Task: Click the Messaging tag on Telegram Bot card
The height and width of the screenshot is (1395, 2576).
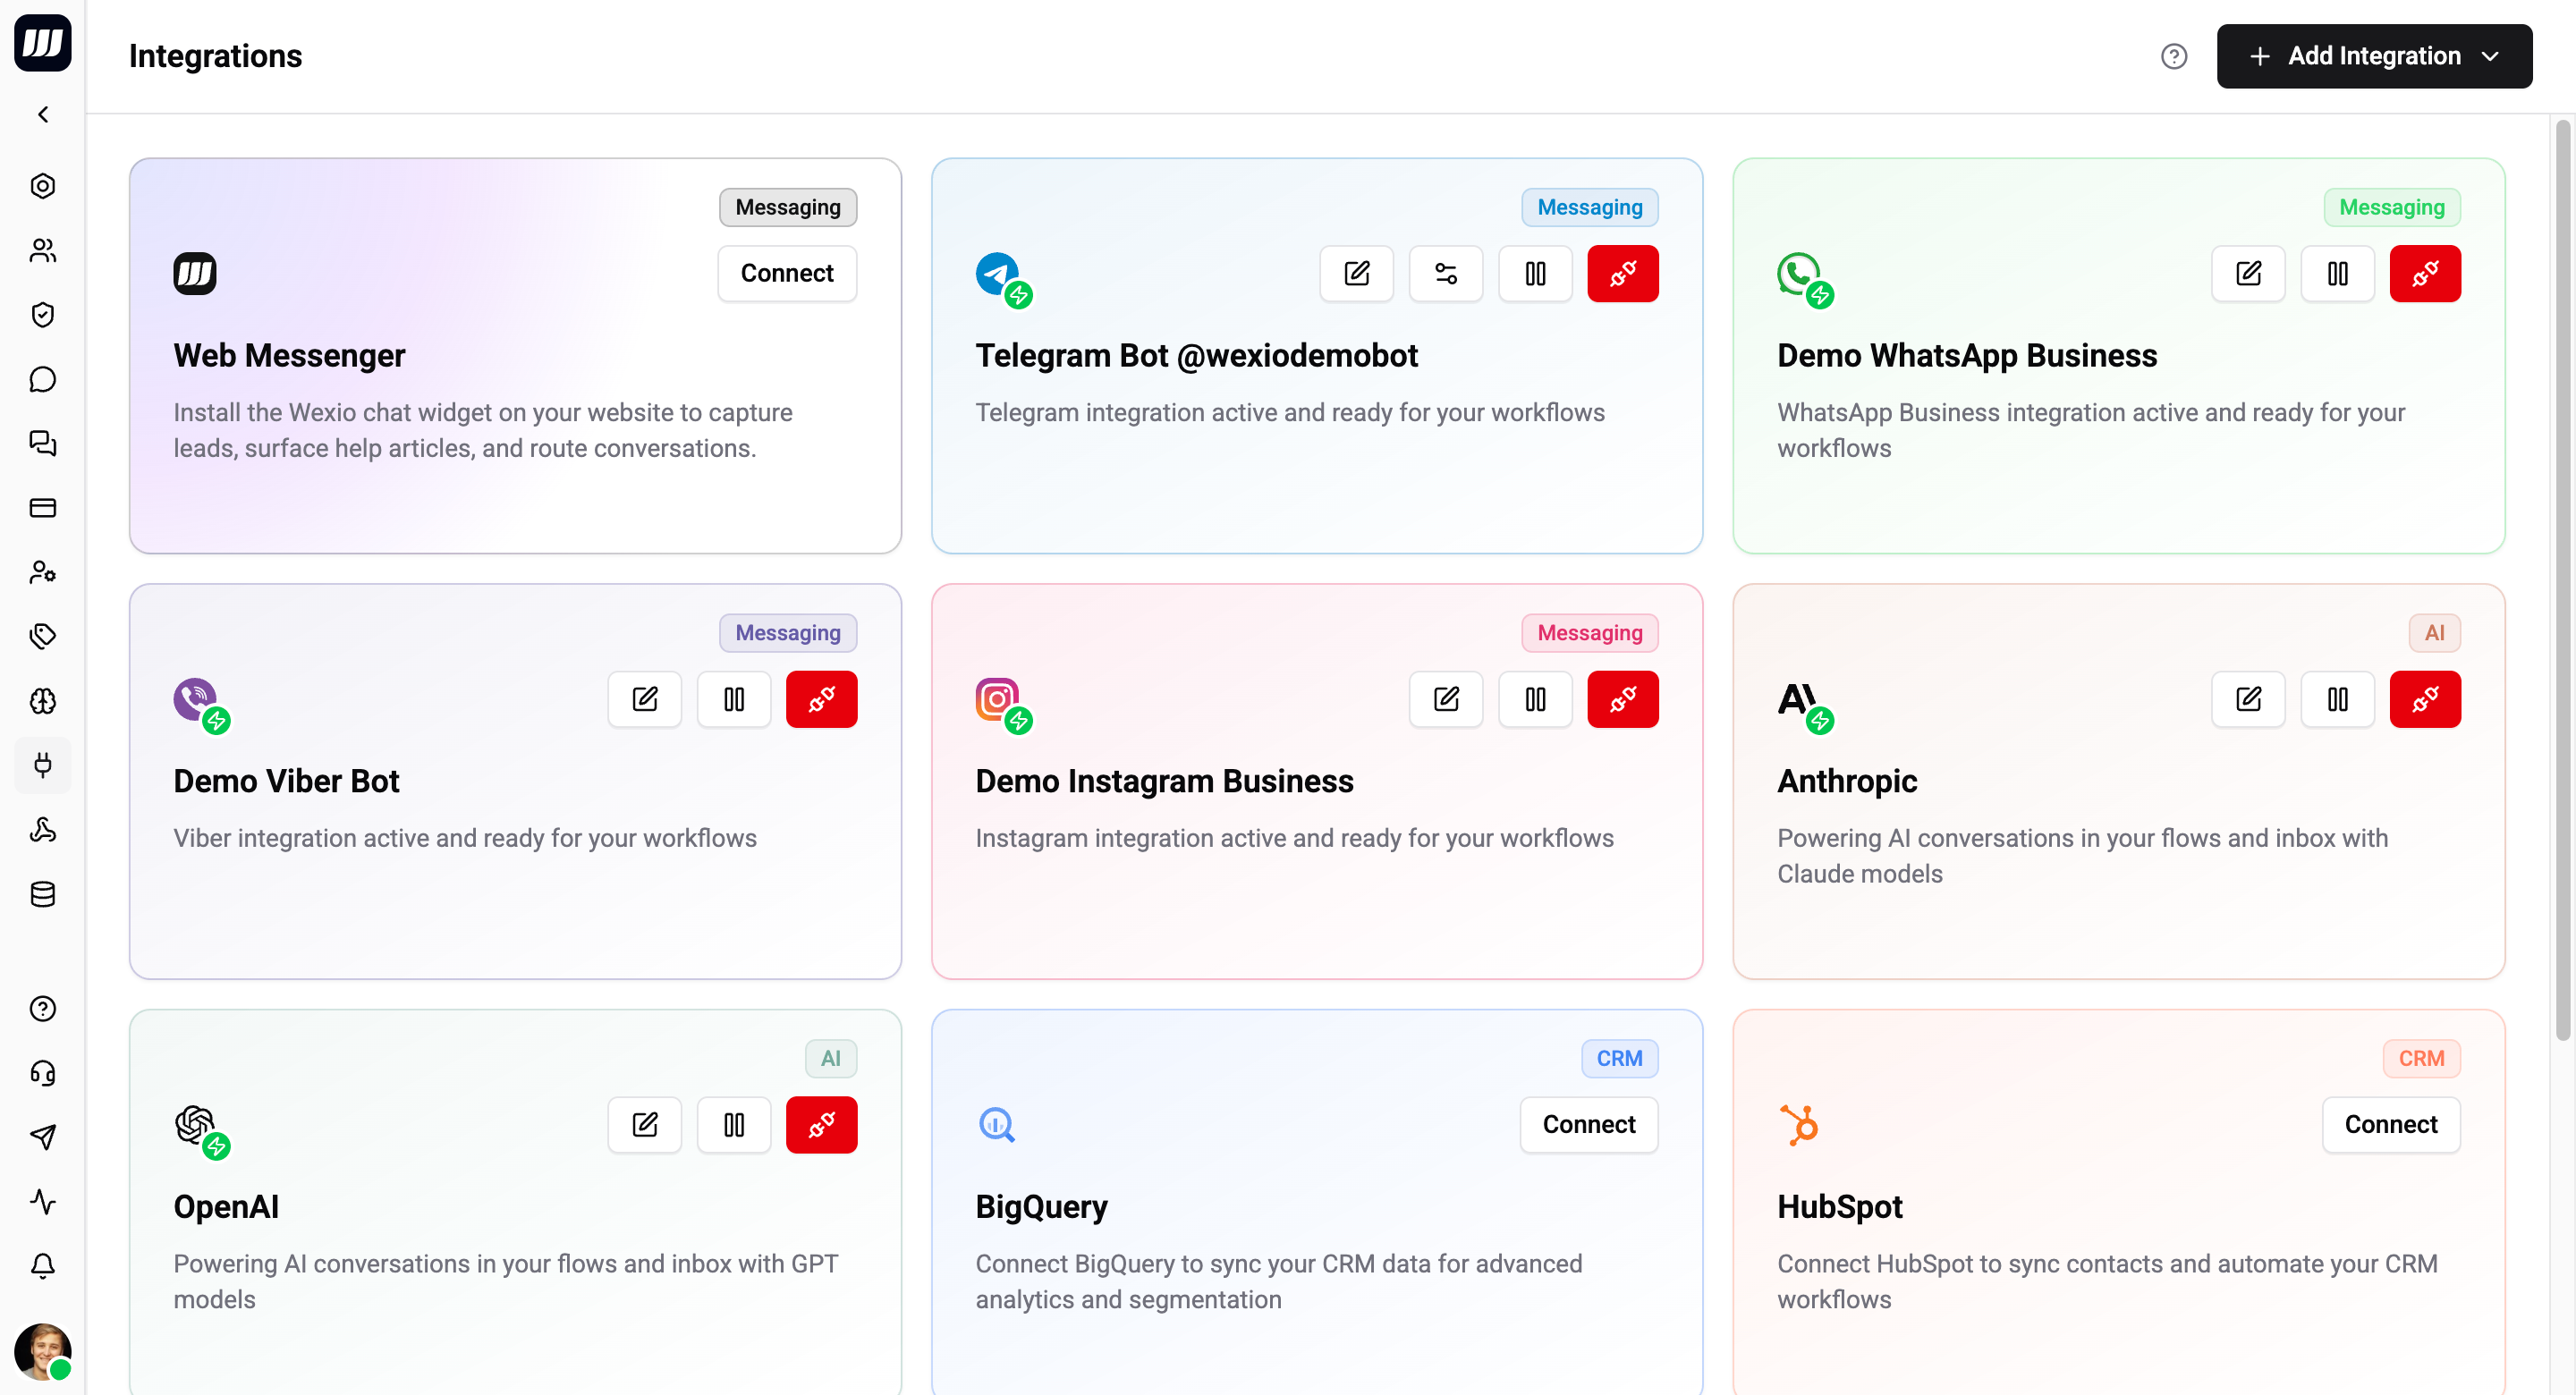Action: point(1590,207)
